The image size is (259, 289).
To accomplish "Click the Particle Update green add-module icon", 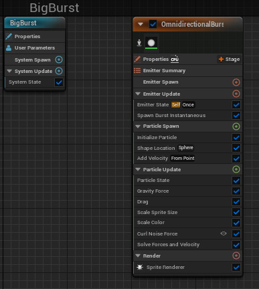I will click(236, 169).
